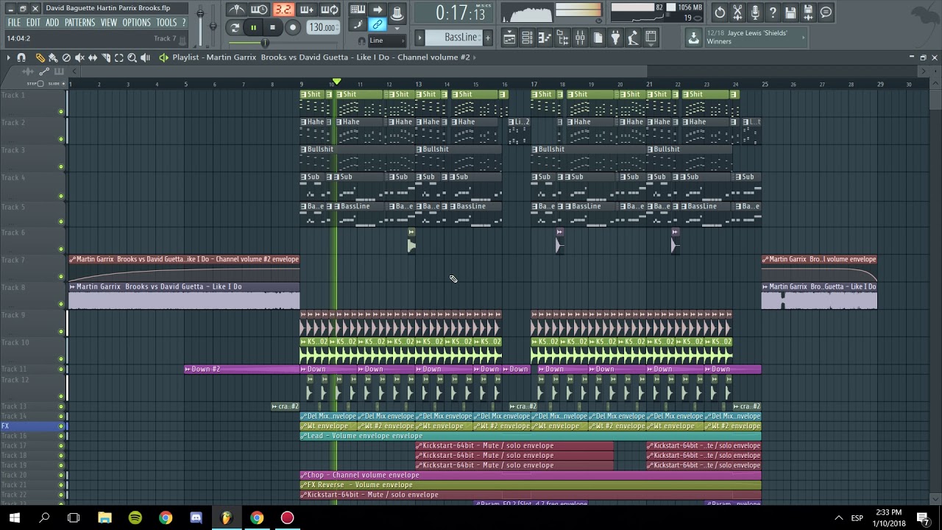Image resolution: width=942 pixels, height=530 pixels.
Task: Mute Track 2 with its green switch
Action: [61, 139]
